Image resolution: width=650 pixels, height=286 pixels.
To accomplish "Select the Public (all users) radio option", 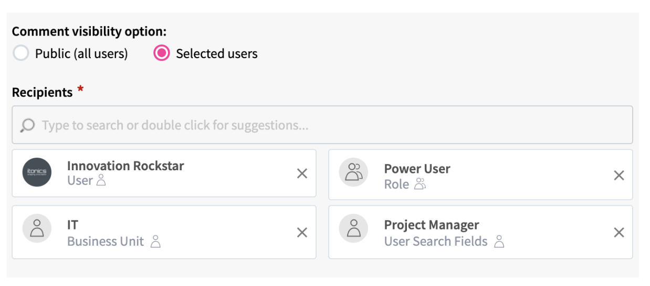I will click(x=20, y=53).
